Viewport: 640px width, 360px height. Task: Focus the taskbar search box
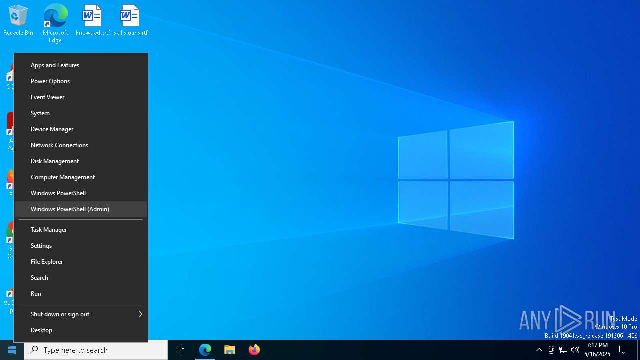click(96, 350)
